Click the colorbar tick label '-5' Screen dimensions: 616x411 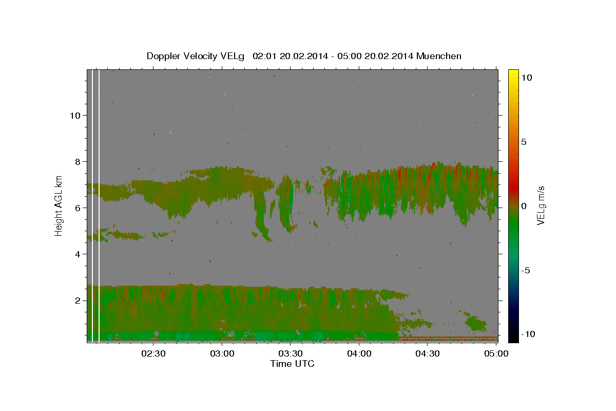[526, 270]
